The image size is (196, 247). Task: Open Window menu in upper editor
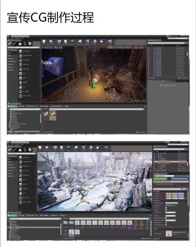click(17, 38)
